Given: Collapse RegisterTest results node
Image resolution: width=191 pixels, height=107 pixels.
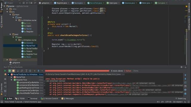Looking at the screenshot, I should (x=11, y=80).
